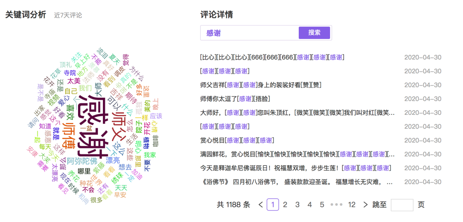
Task: Open page 5 of results
Action: [322, 205]
